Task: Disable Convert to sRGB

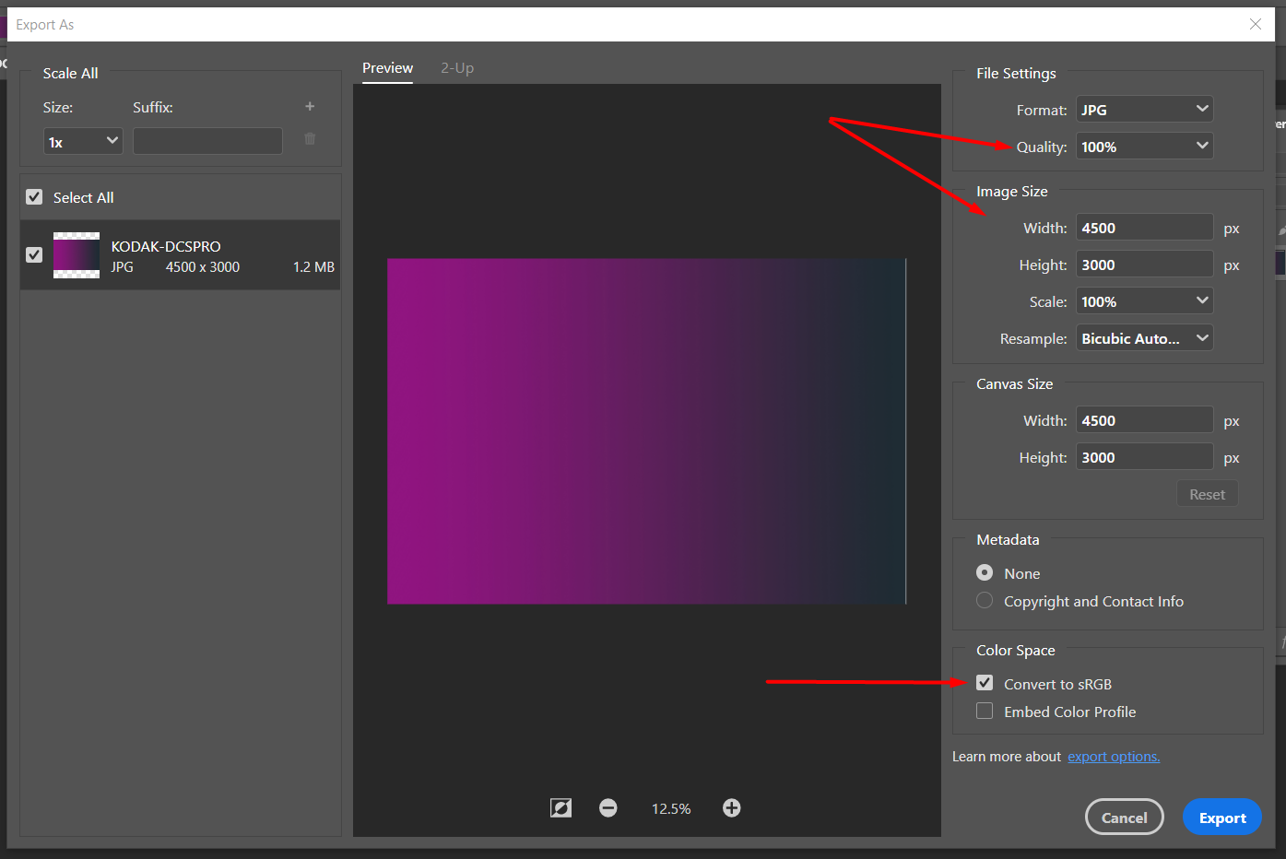Action: pos(985,683)
